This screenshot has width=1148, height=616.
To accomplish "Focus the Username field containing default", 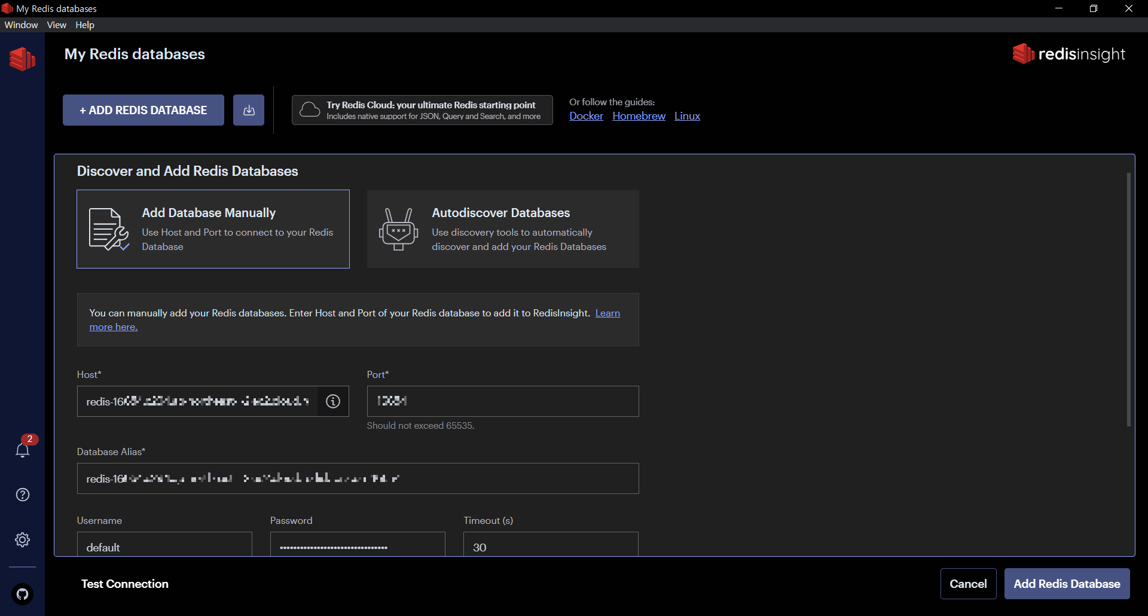I will [164, 544].
